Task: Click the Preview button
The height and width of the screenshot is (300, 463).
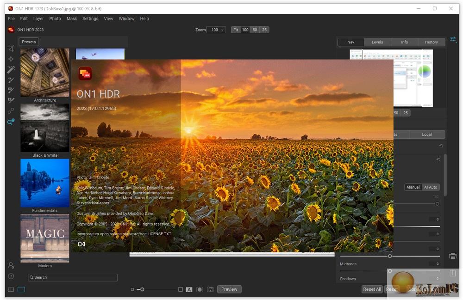Action: (230, 289)
